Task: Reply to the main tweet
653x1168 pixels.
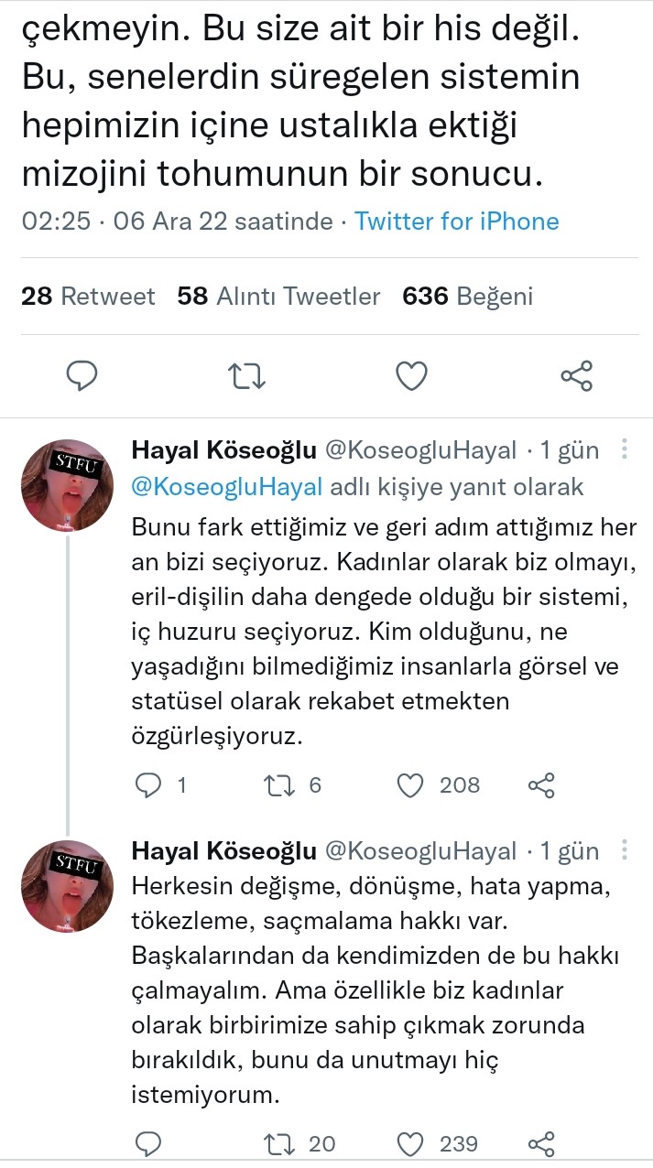Action: pos(82,374)
